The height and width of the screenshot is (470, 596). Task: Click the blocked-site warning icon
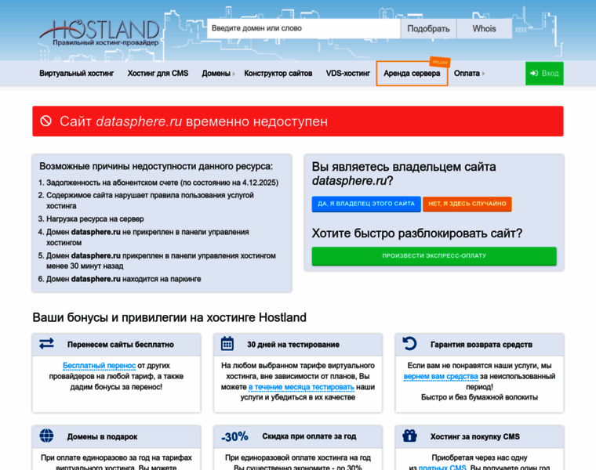pyautogui.click(x=45, y=121)
